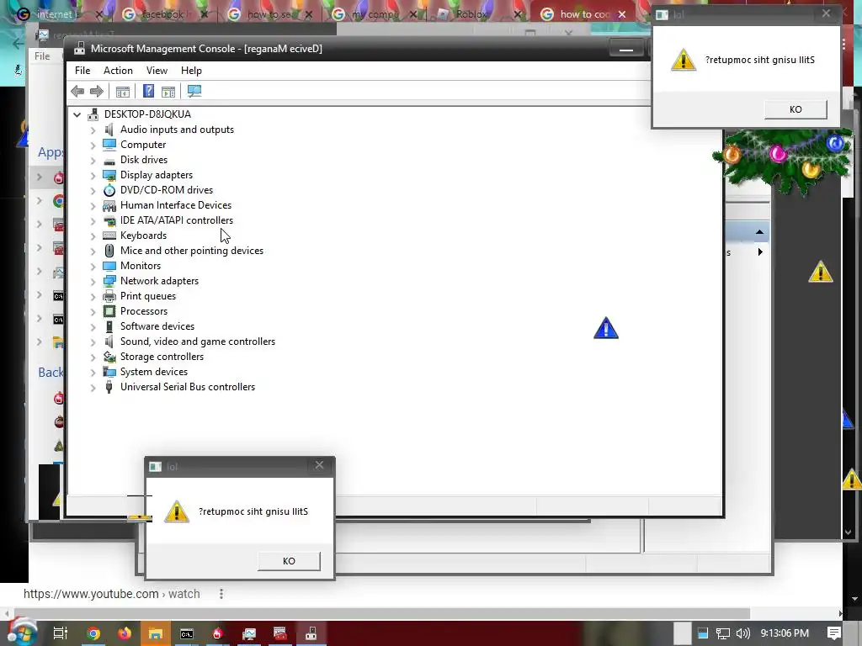
Task: Expand the Network adapters category
Action: tap(93, 281)
